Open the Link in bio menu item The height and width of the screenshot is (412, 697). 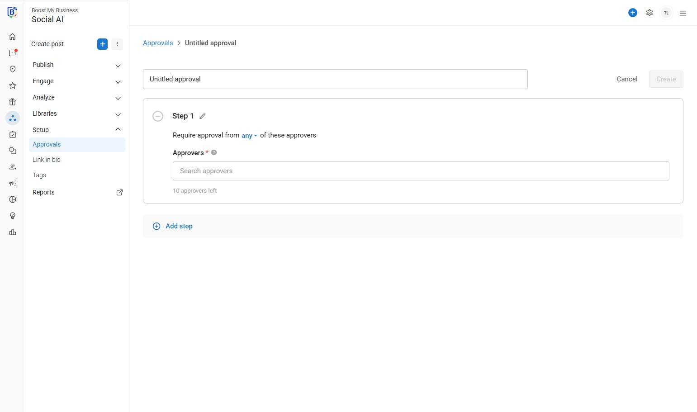(47, 160)
